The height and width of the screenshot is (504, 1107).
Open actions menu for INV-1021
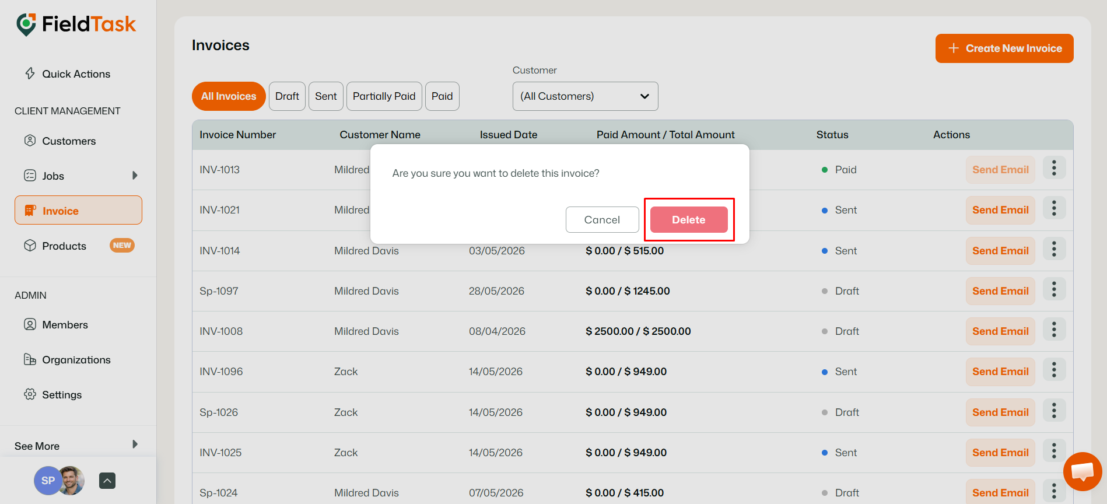click(x=1054, y=208)
